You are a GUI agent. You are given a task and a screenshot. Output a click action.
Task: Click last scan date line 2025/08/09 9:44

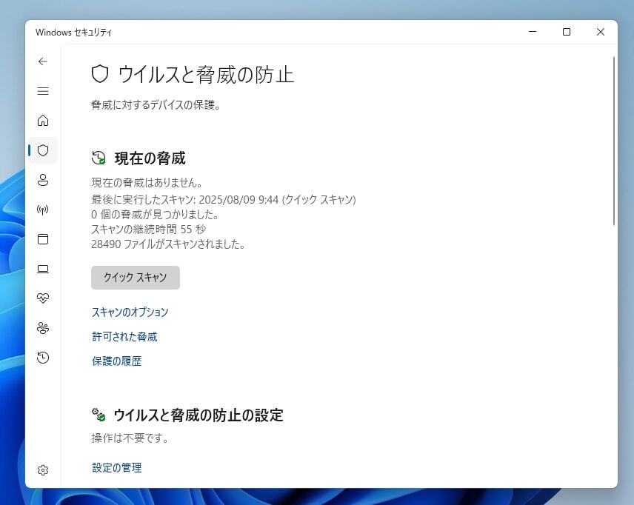[224, 199]
